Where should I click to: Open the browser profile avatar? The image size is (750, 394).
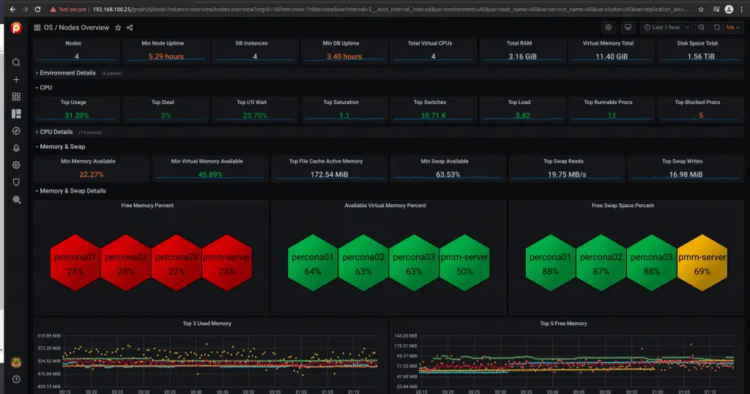point(729,9)
